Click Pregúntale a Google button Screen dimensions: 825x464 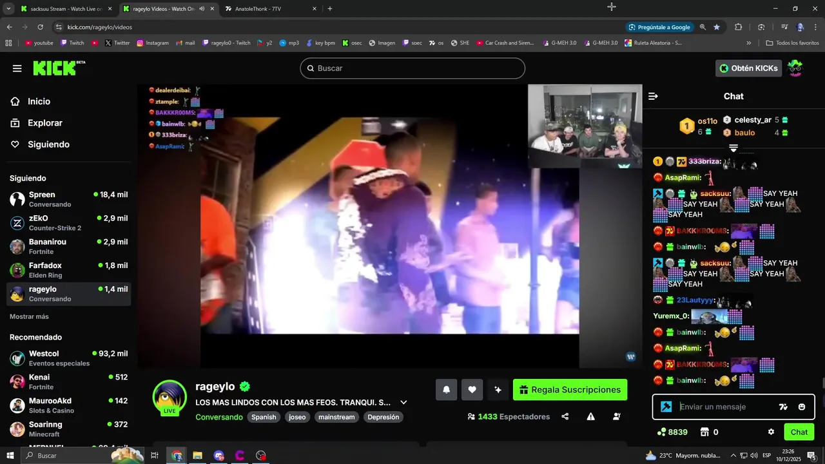(x=660, y=27)
